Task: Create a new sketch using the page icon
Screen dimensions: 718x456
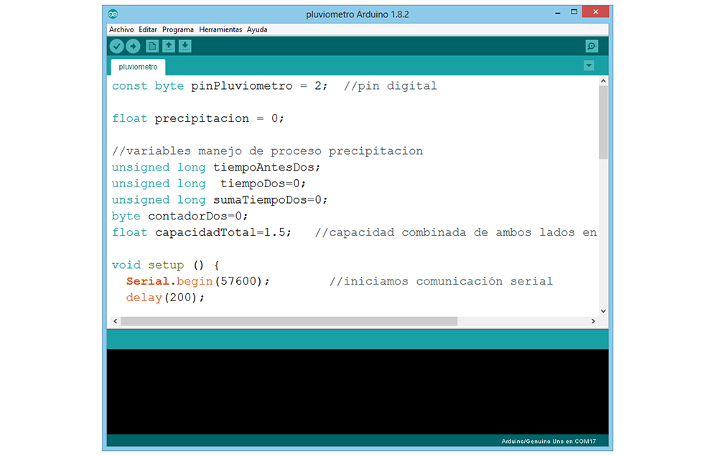Action: tap(152, 47)
